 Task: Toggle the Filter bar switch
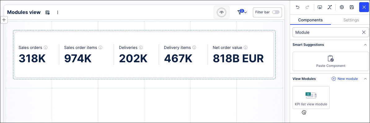(x=275, y=12)
